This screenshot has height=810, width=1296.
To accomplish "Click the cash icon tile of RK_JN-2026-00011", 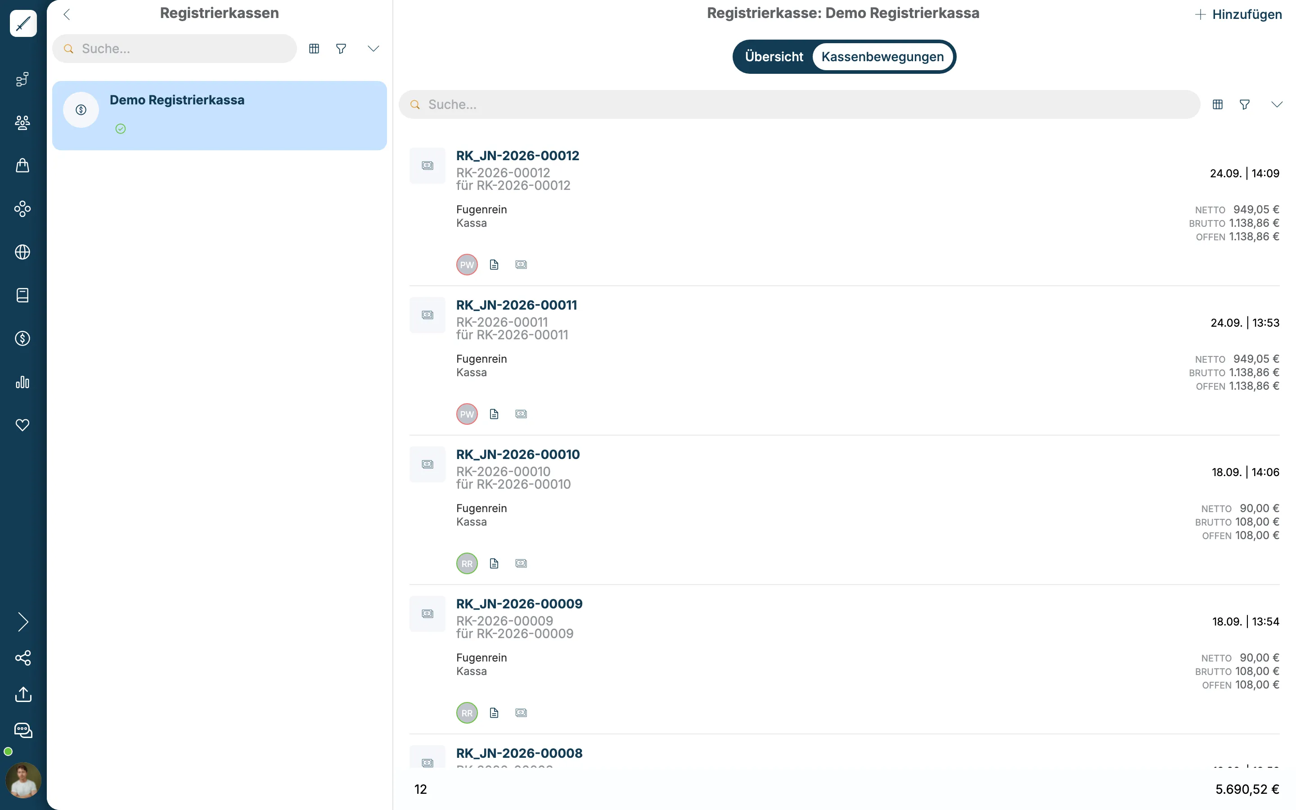I will 427,315.
